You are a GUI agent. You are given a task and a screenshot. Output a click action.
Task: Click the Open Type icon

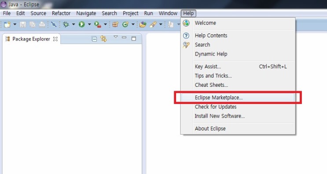click(143, 24)
